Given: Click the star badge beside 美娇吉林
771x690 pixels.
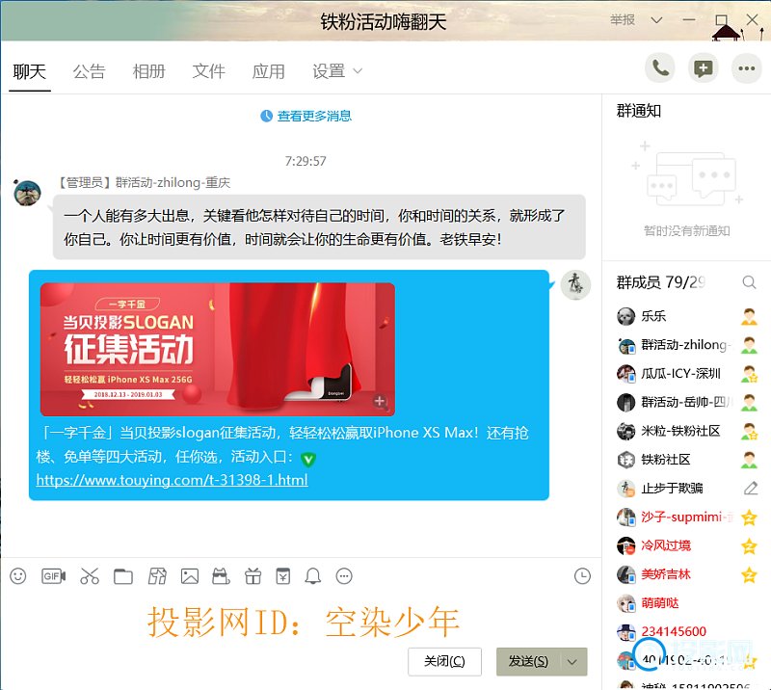Looking at the screenshot, I should [x=749, y=574].
